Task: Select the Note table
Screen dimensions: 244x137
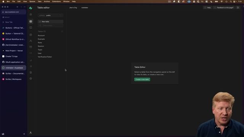Action: tap(40, 43)
